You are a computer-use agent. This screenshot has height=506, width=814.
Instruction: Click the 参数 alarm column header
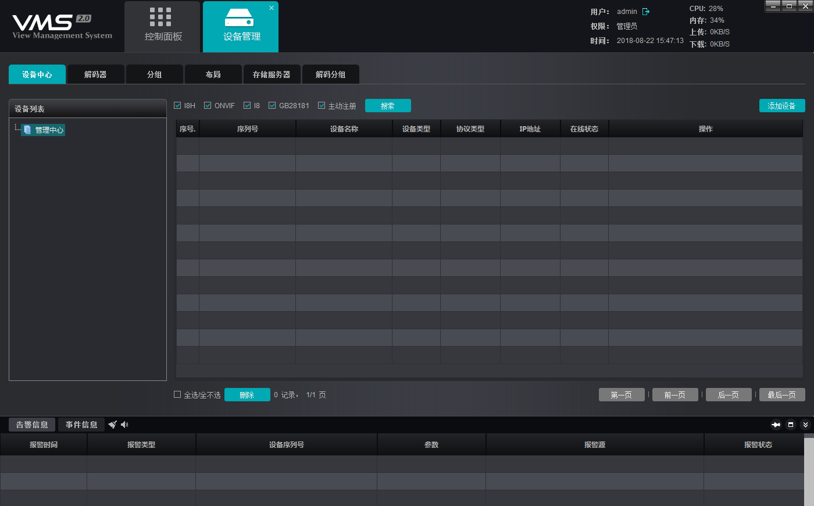pyautogui.click(x=431, y=445)
